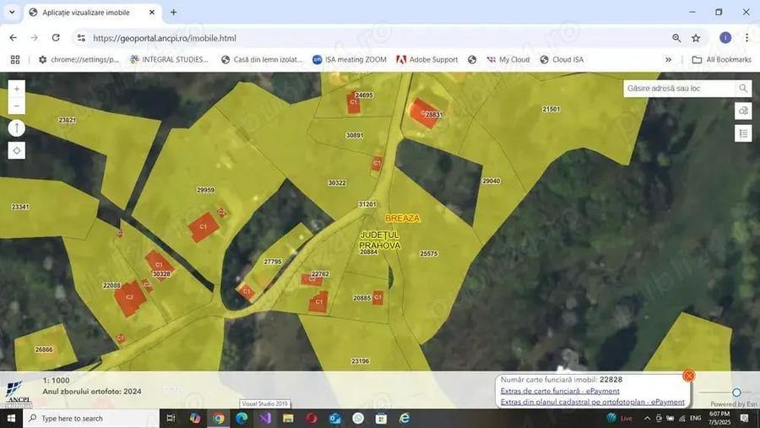This screenshot has height=428, width=760.
Task: Open ISA meeting ZOOM bookmark
Action: coord(350,60)
